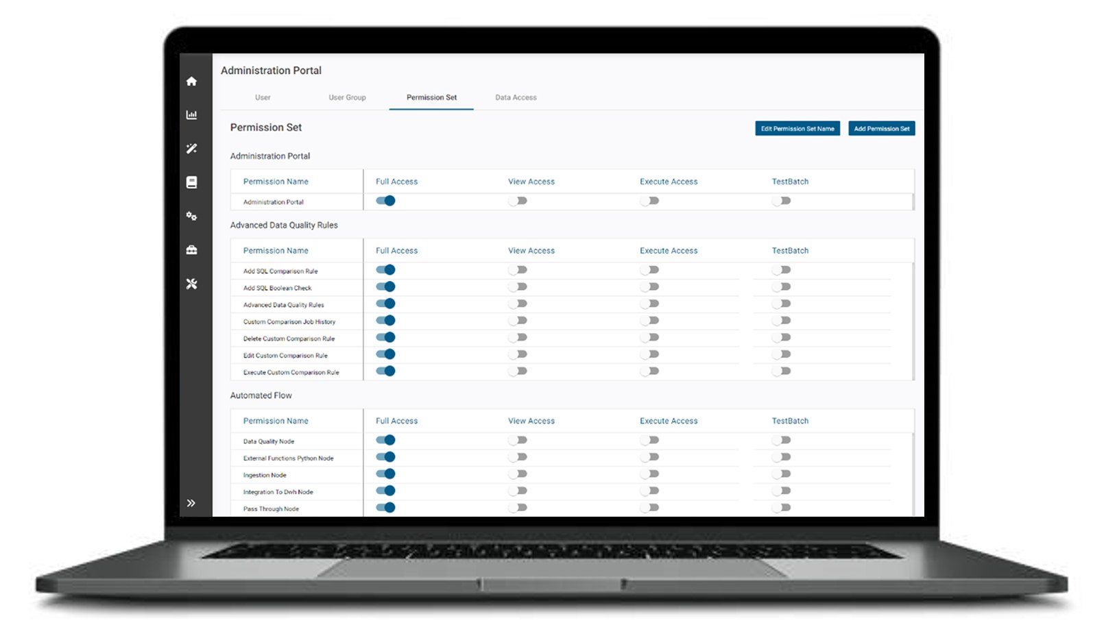
Task: Toggle Full Access for Data Quality Node
Action: [x=385, y=440]
